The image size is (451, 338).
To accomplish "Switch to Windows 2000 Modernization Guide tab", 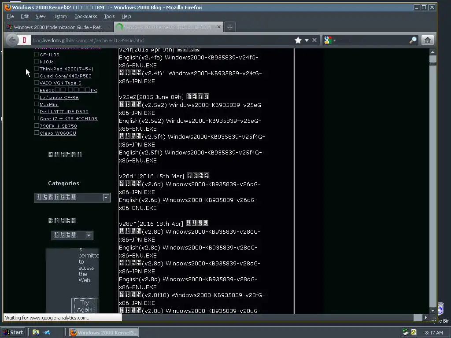I will [x=59, y=27].
